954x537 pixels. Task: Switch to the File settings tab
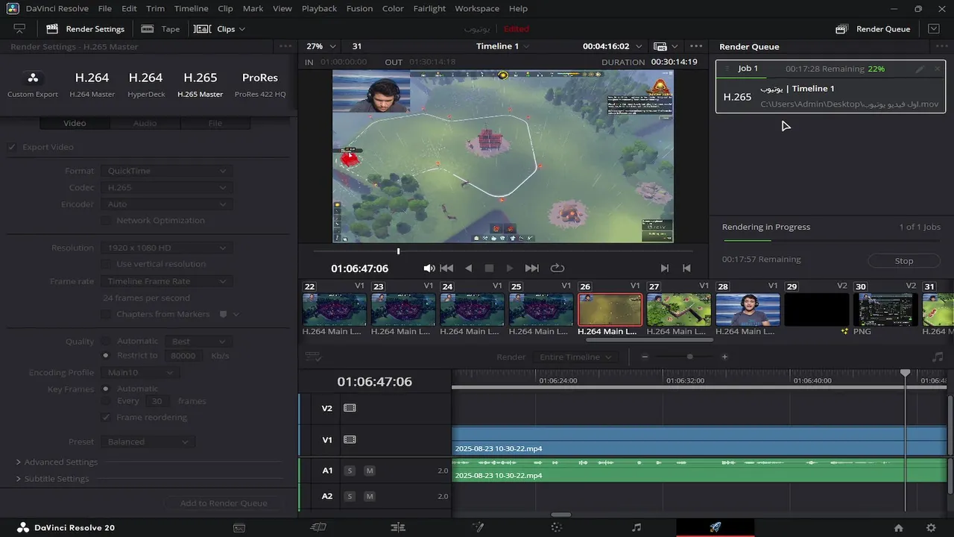pyautogui.click(x=215, y=123)
